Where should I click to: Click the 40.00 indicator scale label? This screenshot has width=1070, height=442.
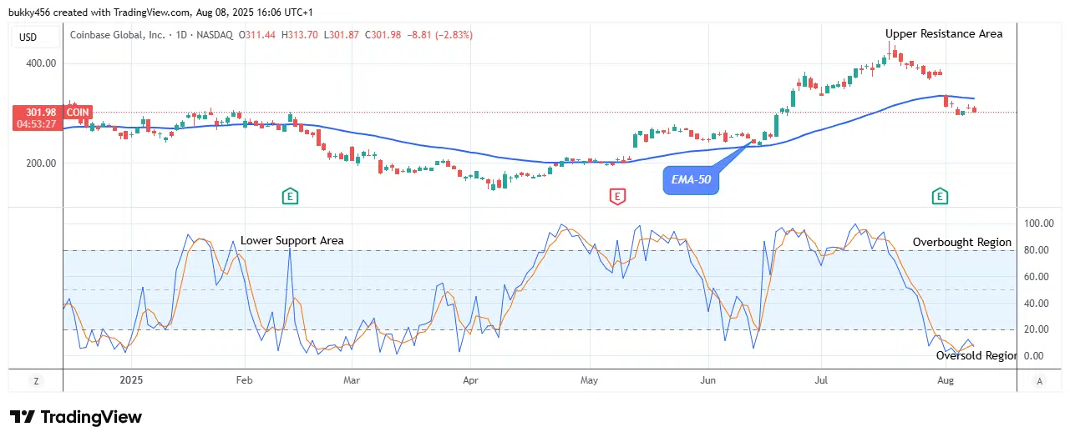1037,304
